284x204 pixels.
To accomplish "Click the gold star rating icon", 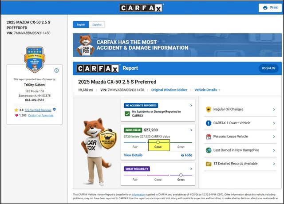I will pos(16,110).
